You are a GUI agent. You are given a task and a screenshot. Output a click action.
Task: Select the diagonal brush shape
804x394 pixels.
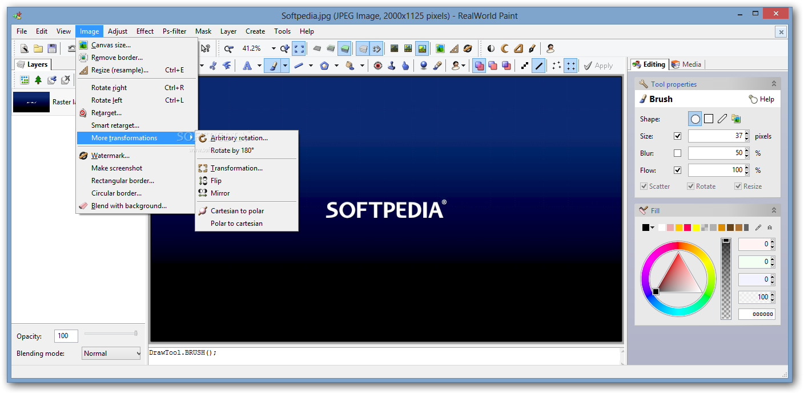[722, 119]
